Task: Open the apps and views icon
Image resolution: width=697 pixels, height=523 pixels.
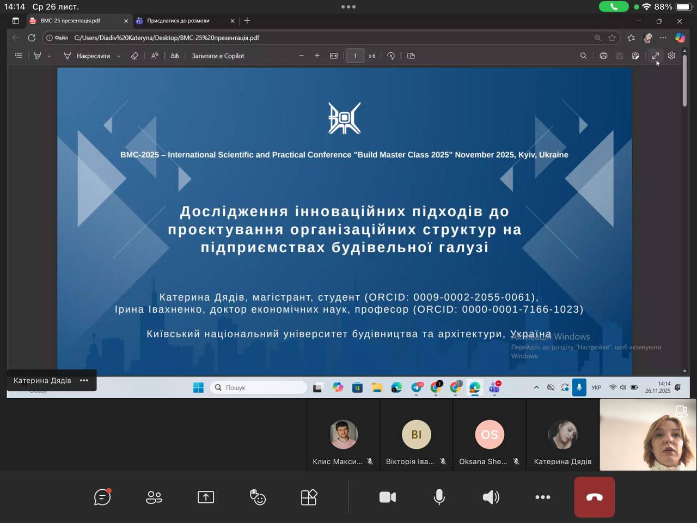Action: click(x=309, y=497)
